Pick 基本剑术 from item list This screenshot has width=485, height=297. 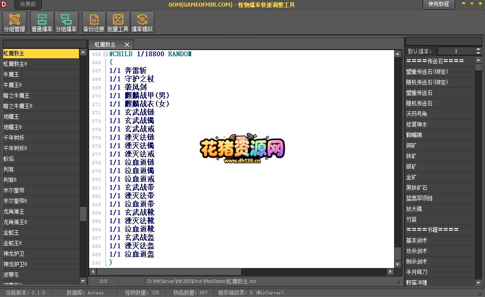(440, 240)
